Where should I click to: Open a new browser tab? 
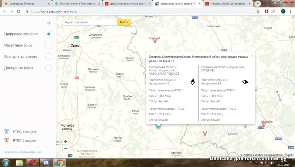[x=258, y=4]
